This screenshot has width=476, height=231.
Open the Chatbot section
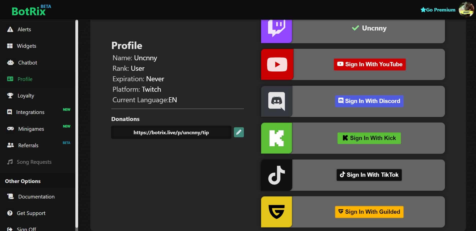click(x=28, y=62)
